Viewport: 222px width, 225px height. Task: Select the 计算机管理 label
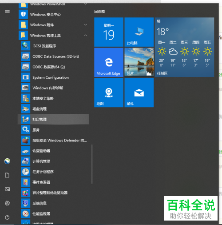pyautogui.click(x=41, y=161)
